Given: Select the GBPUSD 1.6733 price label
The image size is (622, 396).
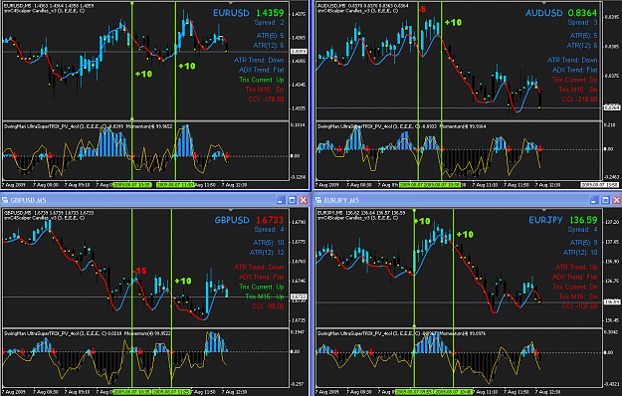Looking at the screenshot, I should [x=249, y=220].
